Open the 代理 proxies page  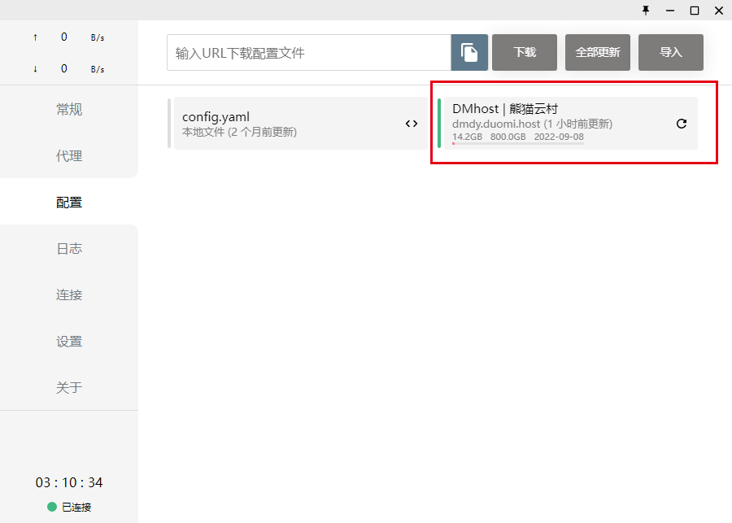(x=69, y=156)
